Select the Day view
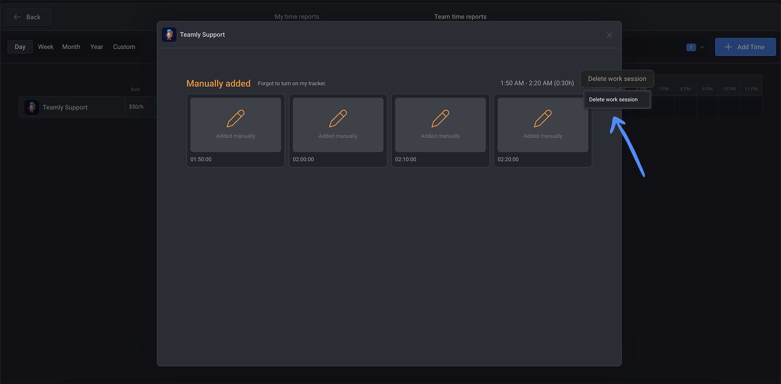Screen dimensions: 781x384 20,47
